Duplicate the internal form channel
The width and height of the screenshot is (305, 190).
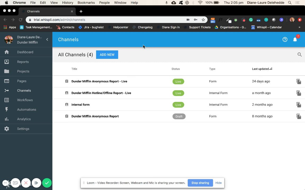click(299, 105)
